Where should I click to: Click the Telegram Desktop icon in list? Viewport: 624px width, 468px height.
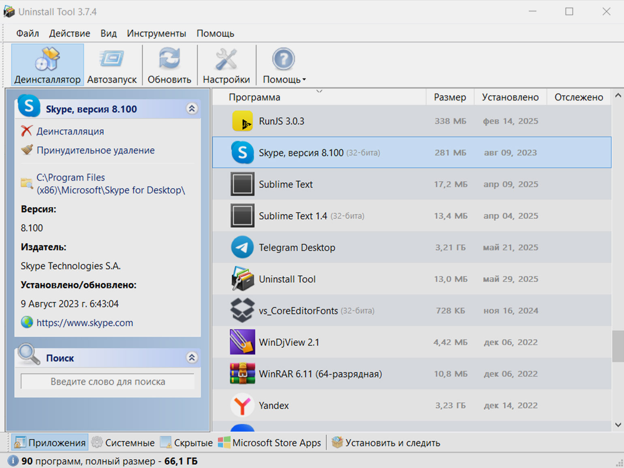coord(242,247)
